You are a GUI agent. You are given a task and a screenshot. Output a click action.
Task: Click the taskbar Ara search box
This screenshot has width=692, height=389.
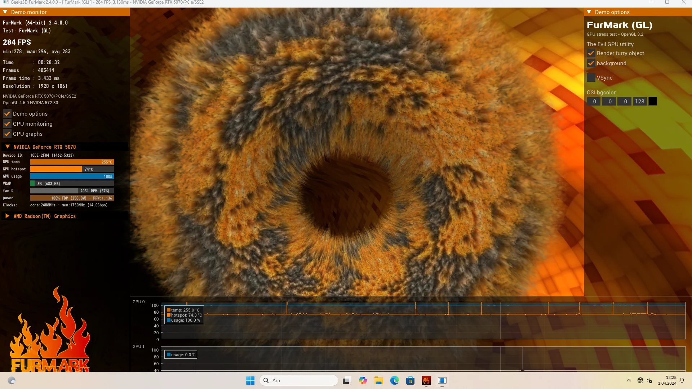(x=299, y=380)
